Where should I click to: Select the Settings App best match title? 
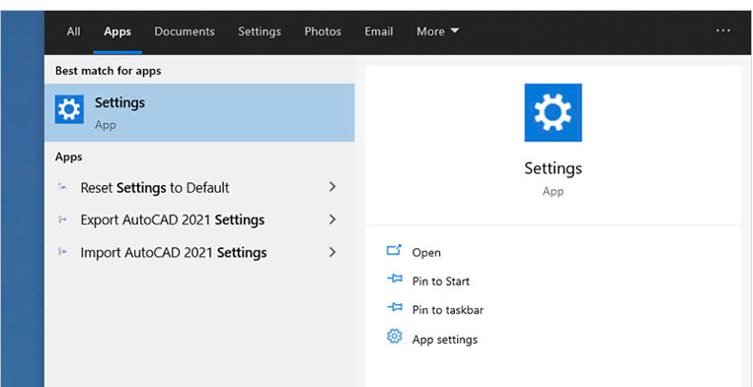coord(119,103)
